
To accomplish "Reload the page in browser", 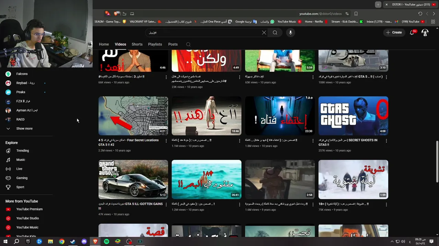I will [x=420, y=14].
